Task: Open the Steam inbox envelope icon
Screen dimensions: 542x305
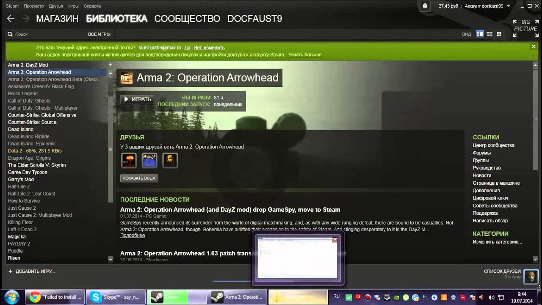Action: tap(425, 6)
